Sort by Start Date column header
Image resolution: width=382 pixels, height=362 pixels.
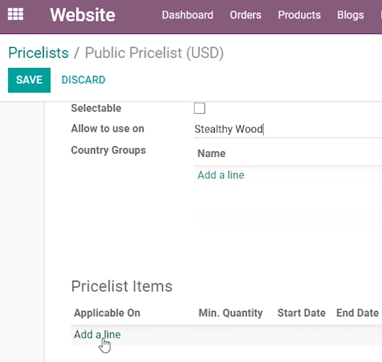point(301,313)
